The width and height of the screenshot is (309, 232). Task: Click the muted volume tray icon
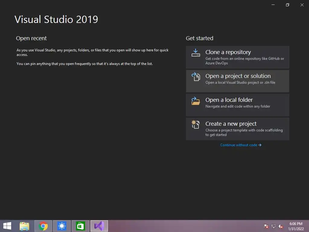click(280, 226)
